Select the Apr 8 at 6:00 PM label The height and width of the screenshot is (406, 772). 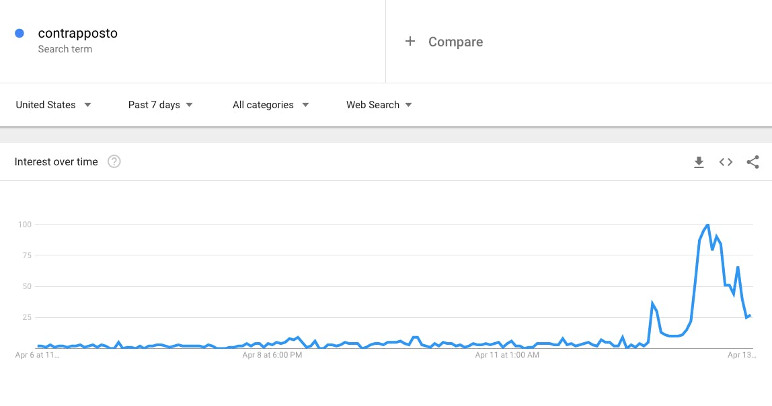(272, 355)
